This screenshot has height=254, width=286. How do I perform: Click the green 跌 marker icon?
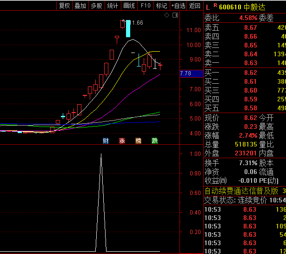(154, 140)
